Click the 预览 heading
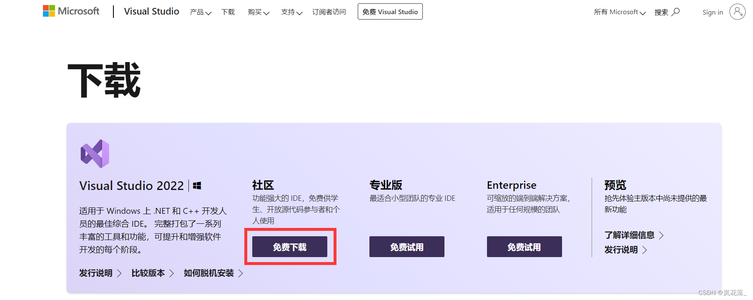This screenshot has height=300, width=753. pos(615,185)
